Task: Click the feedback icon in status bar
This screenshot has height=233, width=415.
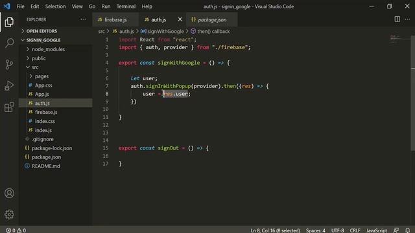Action: point(396,230)
